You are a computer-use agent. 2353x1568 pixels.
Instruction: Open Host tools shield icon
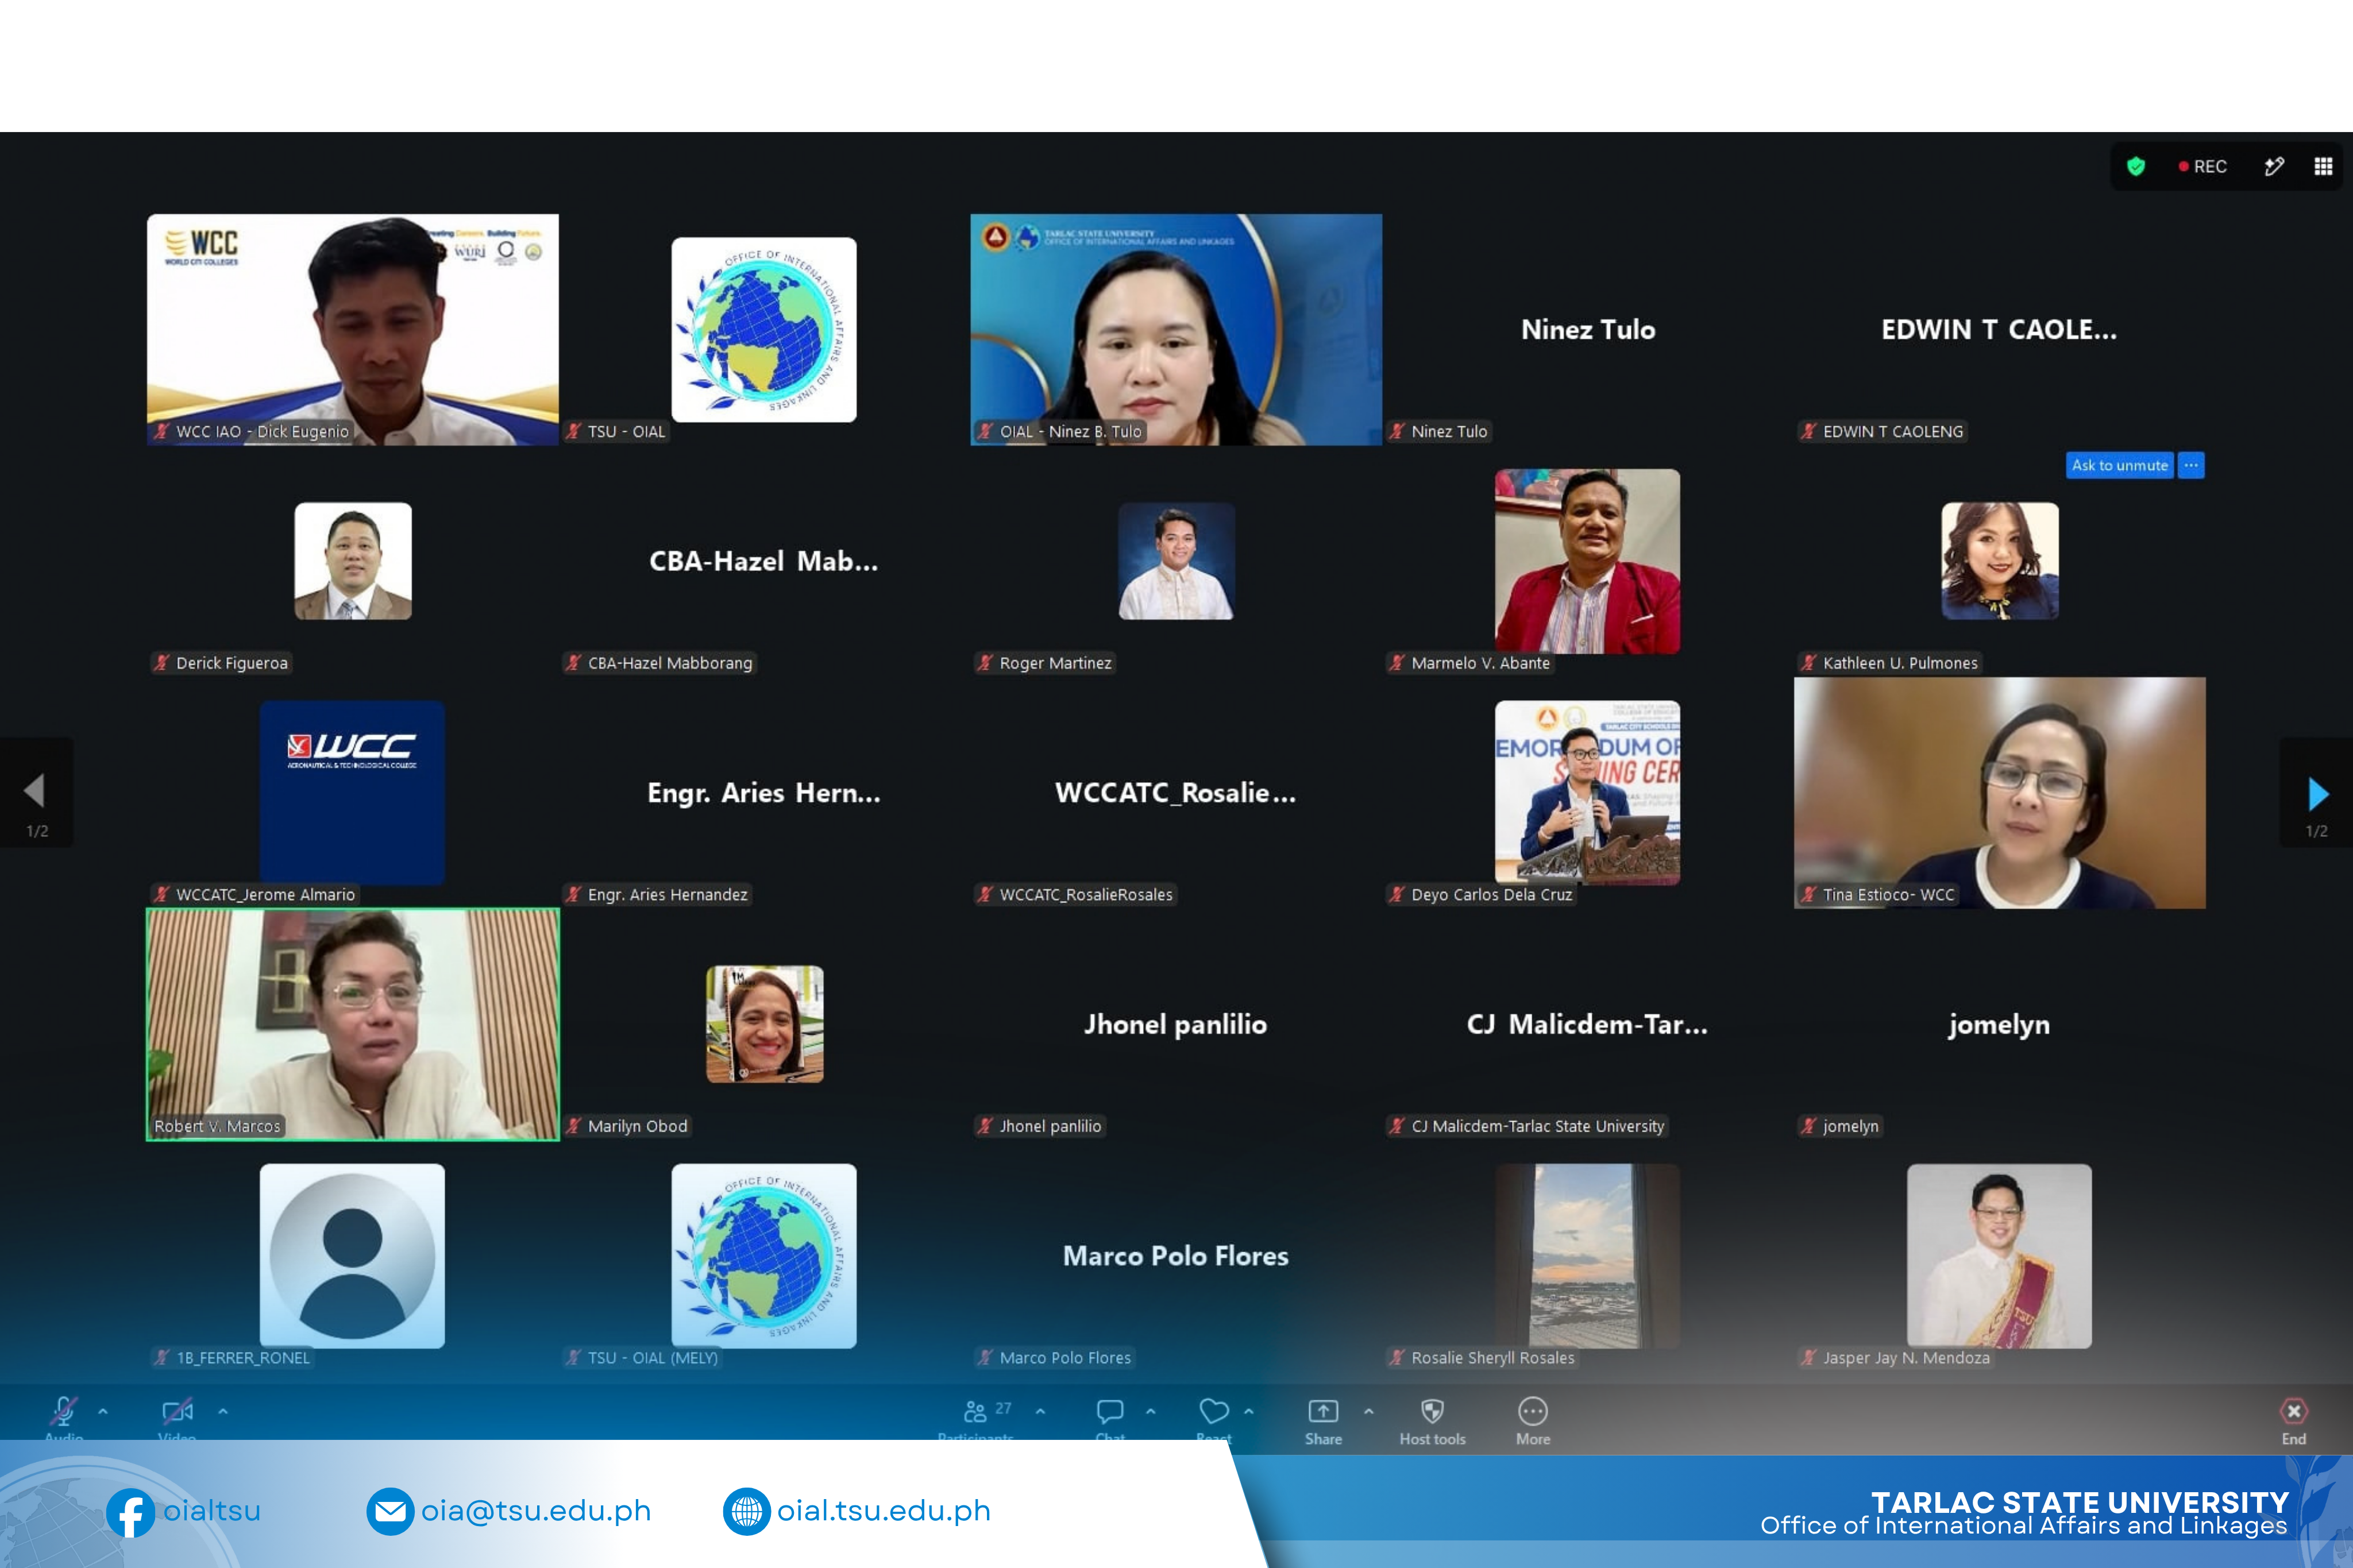point(1432,1411)
